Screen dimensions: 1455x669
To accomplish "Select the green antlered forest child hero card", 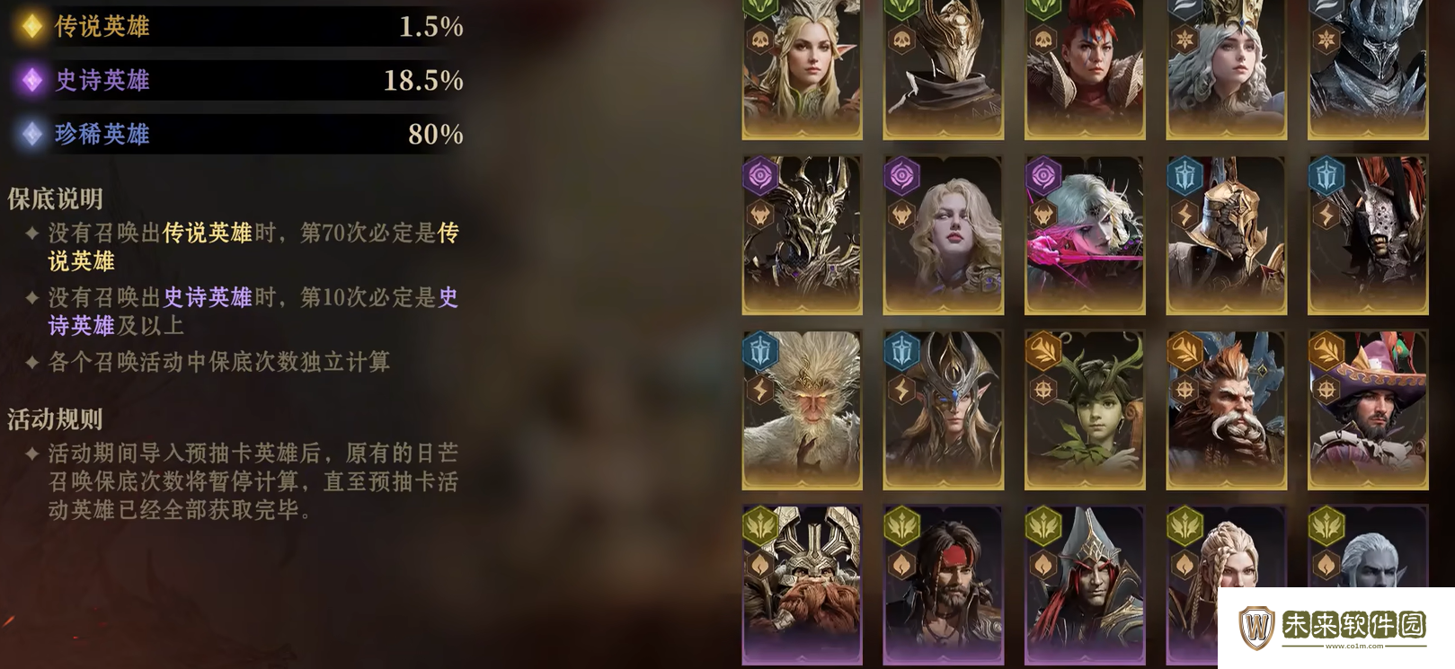I will (1085, 409).
